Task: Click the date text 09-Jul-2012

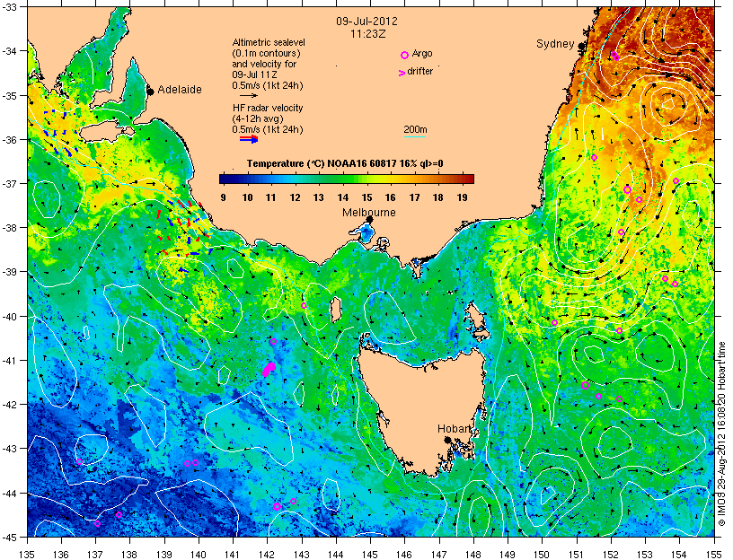Action: [367, 22]
